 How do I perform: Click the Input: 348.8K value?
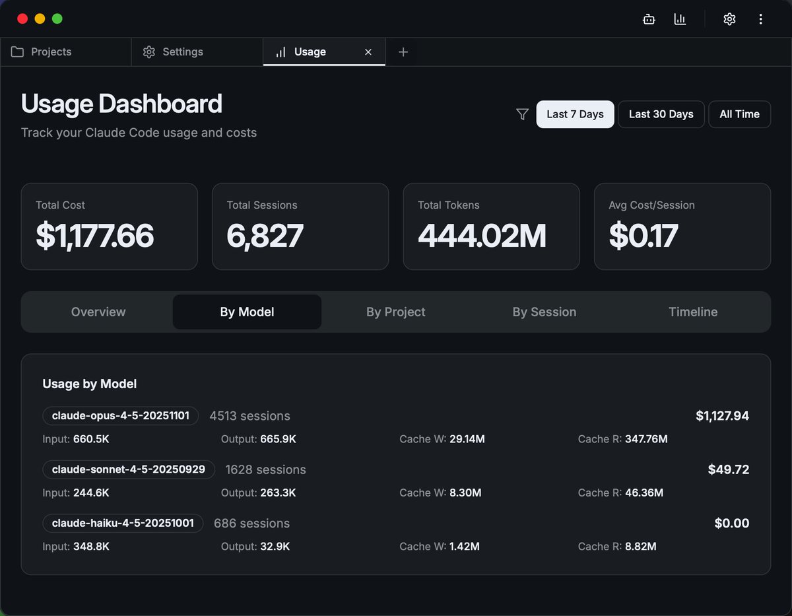[x=76, y=546]
